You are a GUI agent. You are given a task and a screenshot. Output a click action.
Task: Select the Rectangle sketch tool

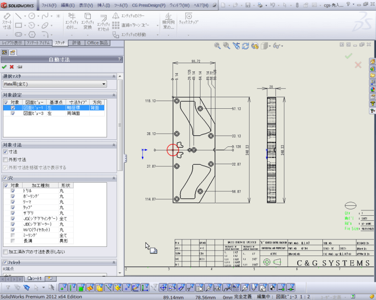point(19,25)
